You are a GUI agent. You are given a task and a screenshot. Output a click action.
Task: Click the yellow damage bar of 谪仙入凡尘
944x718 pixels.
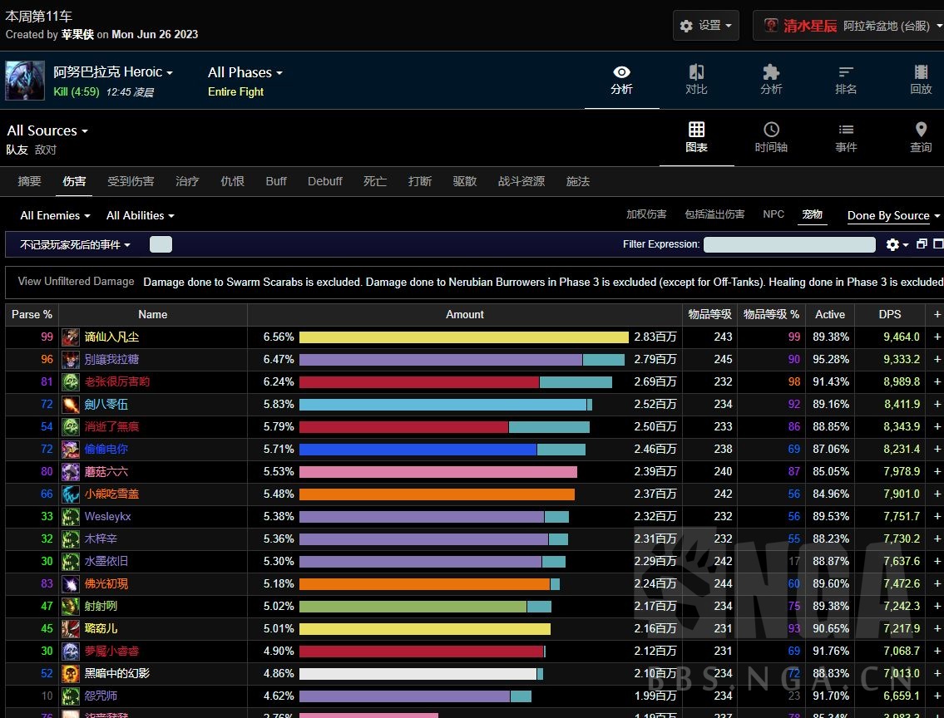(463, 337)
